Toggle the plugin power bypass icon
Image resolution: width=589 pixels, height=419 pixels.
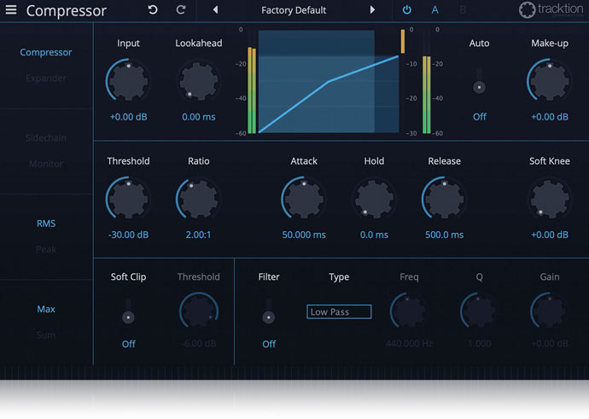coord(406,10)
